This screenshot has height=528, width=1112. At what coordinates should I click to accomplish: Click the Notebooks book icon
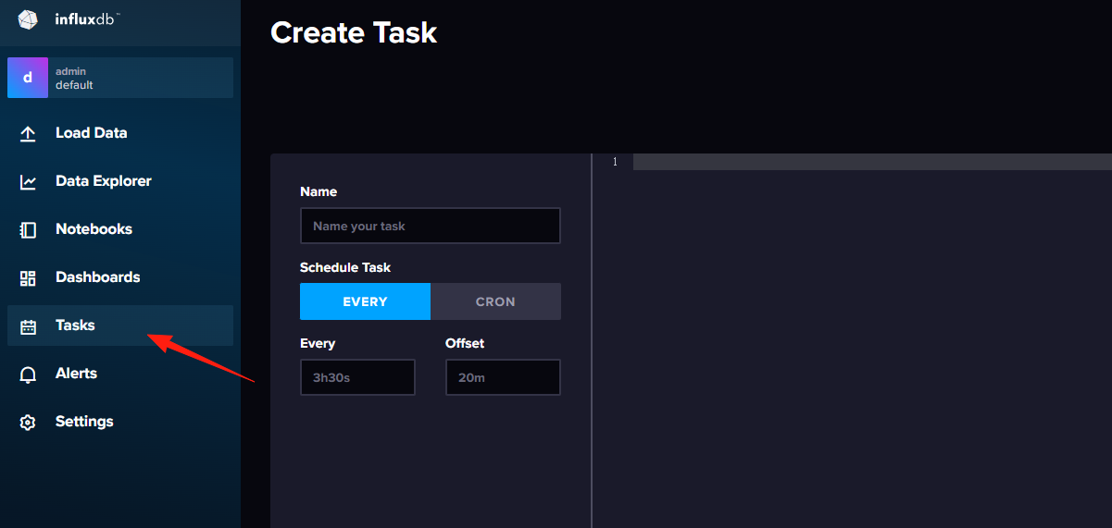[x=28, y=229]
